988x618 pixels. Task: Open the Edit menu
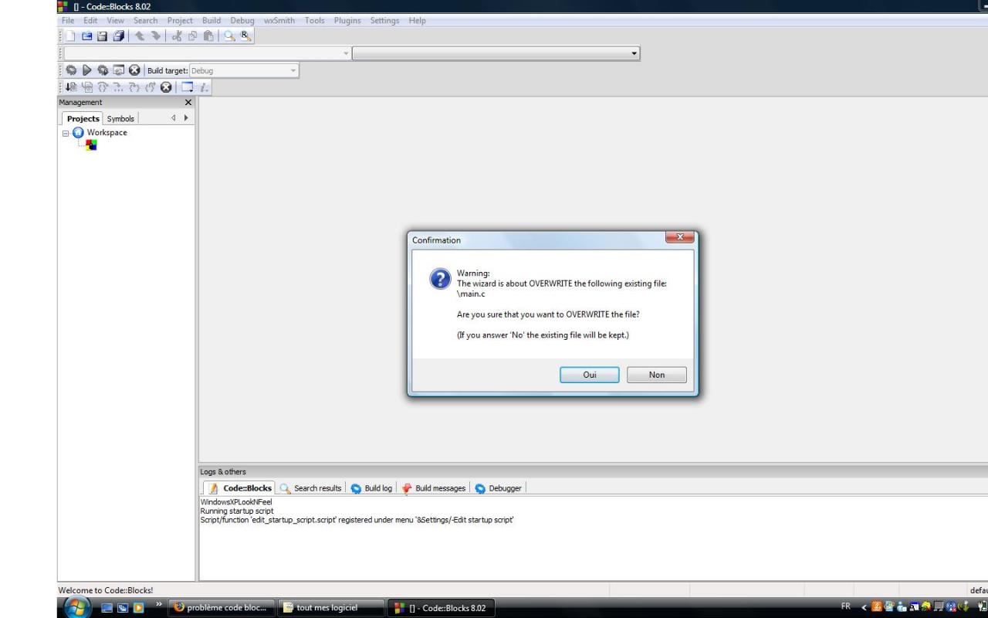90,21
